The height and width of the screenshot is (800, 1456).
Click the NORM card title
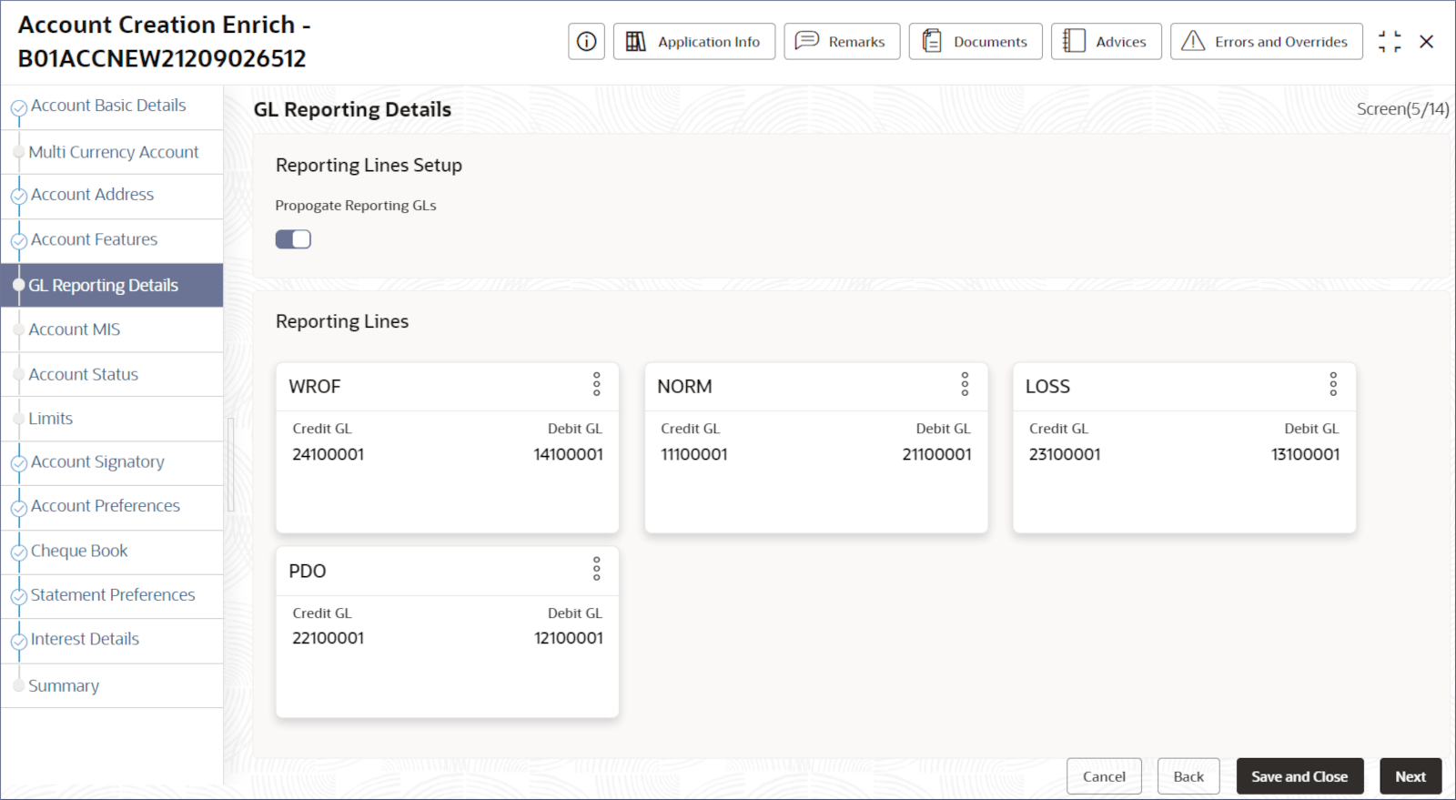tap(684, 387)
